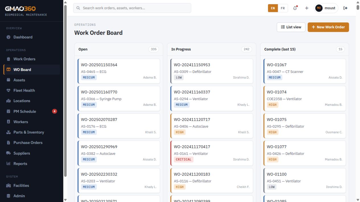Click the work orders search field
This screenshot has height=202, width=360.
point(132,8)
